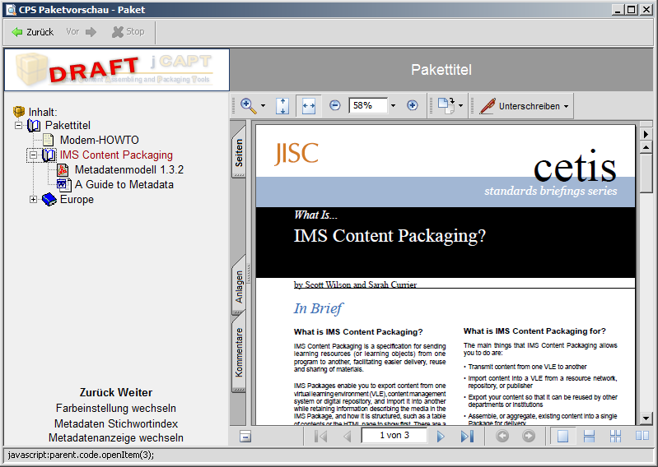The width and height of the screenshot is (658, 467).
Task: Click the rotate pages document icon
Action: pyautogui.click(x=446, y=105)
